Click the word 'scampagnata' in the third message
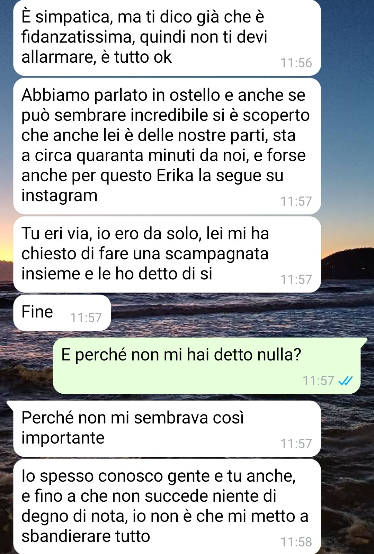This screenshot has height=554, width=374. tap(217, 254)
